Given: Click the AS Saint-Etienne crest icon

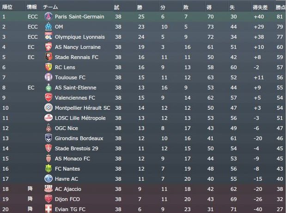Looking at the screenshot, I should (x=48, y=88).
